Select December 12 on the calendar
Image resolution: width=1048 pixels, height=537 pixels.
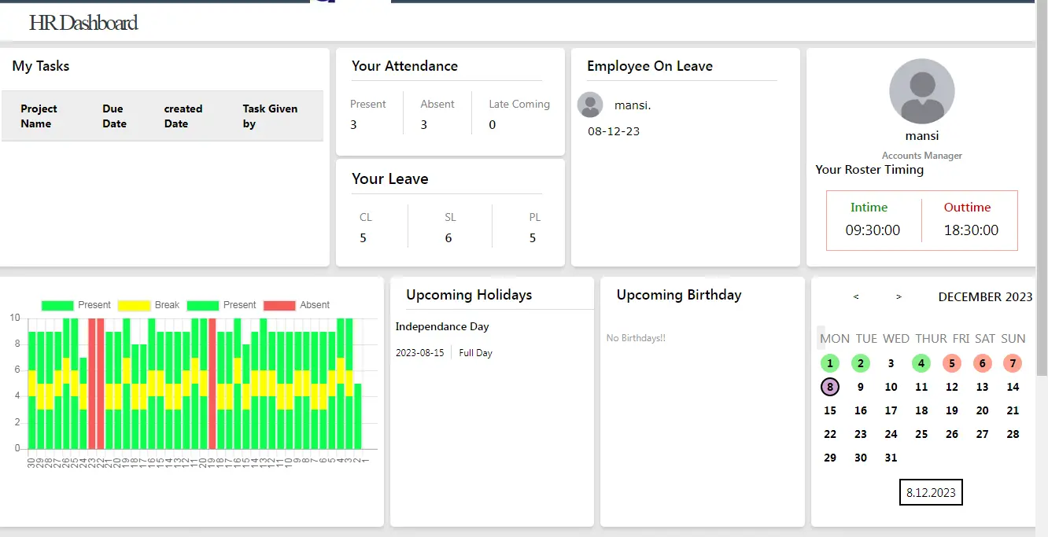tap(952, 387)
